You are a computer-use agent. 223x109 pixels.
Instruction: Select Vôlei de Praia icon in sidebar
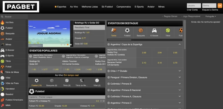click(x=2, y=83)
